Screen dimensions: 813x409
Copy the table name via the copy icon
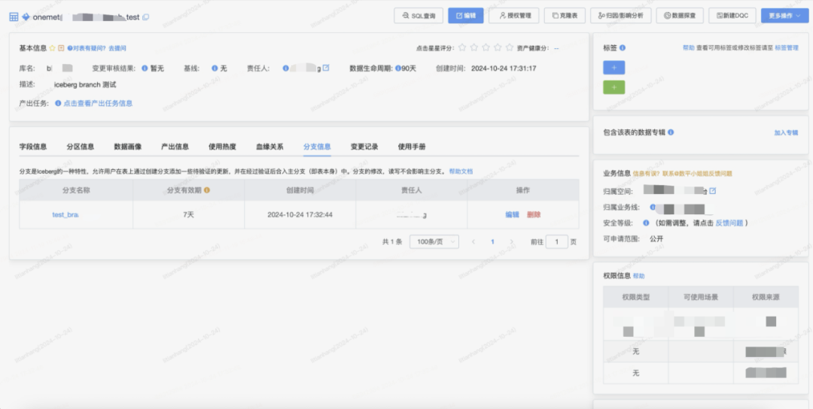click(146, 17)
